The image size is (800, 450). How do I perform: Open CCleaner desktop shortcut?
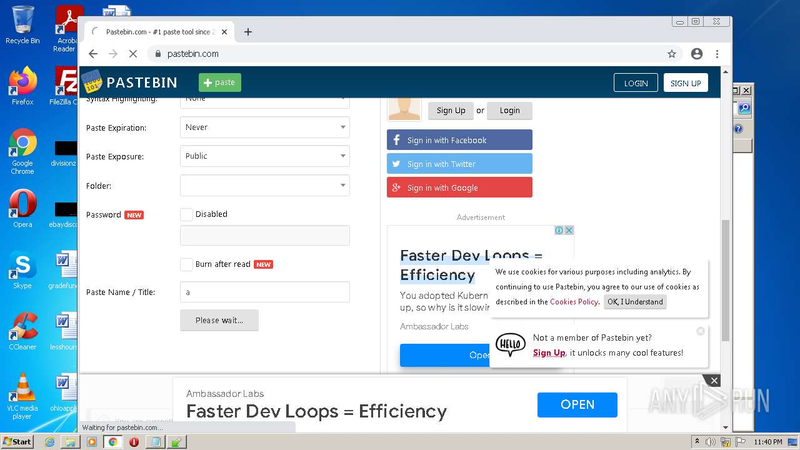22,331
